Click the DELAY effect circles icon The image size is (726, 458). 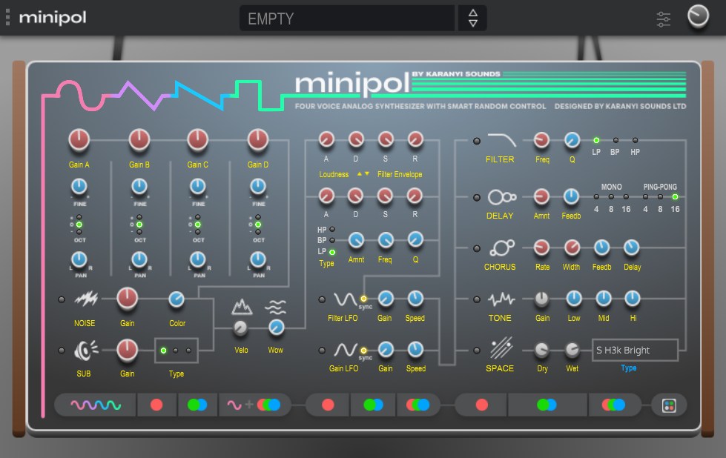[x=502, y=197]
